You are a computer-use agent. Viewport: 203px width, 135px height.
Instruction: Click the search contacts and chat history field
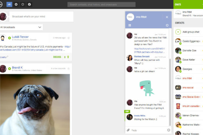coord(101,5)
